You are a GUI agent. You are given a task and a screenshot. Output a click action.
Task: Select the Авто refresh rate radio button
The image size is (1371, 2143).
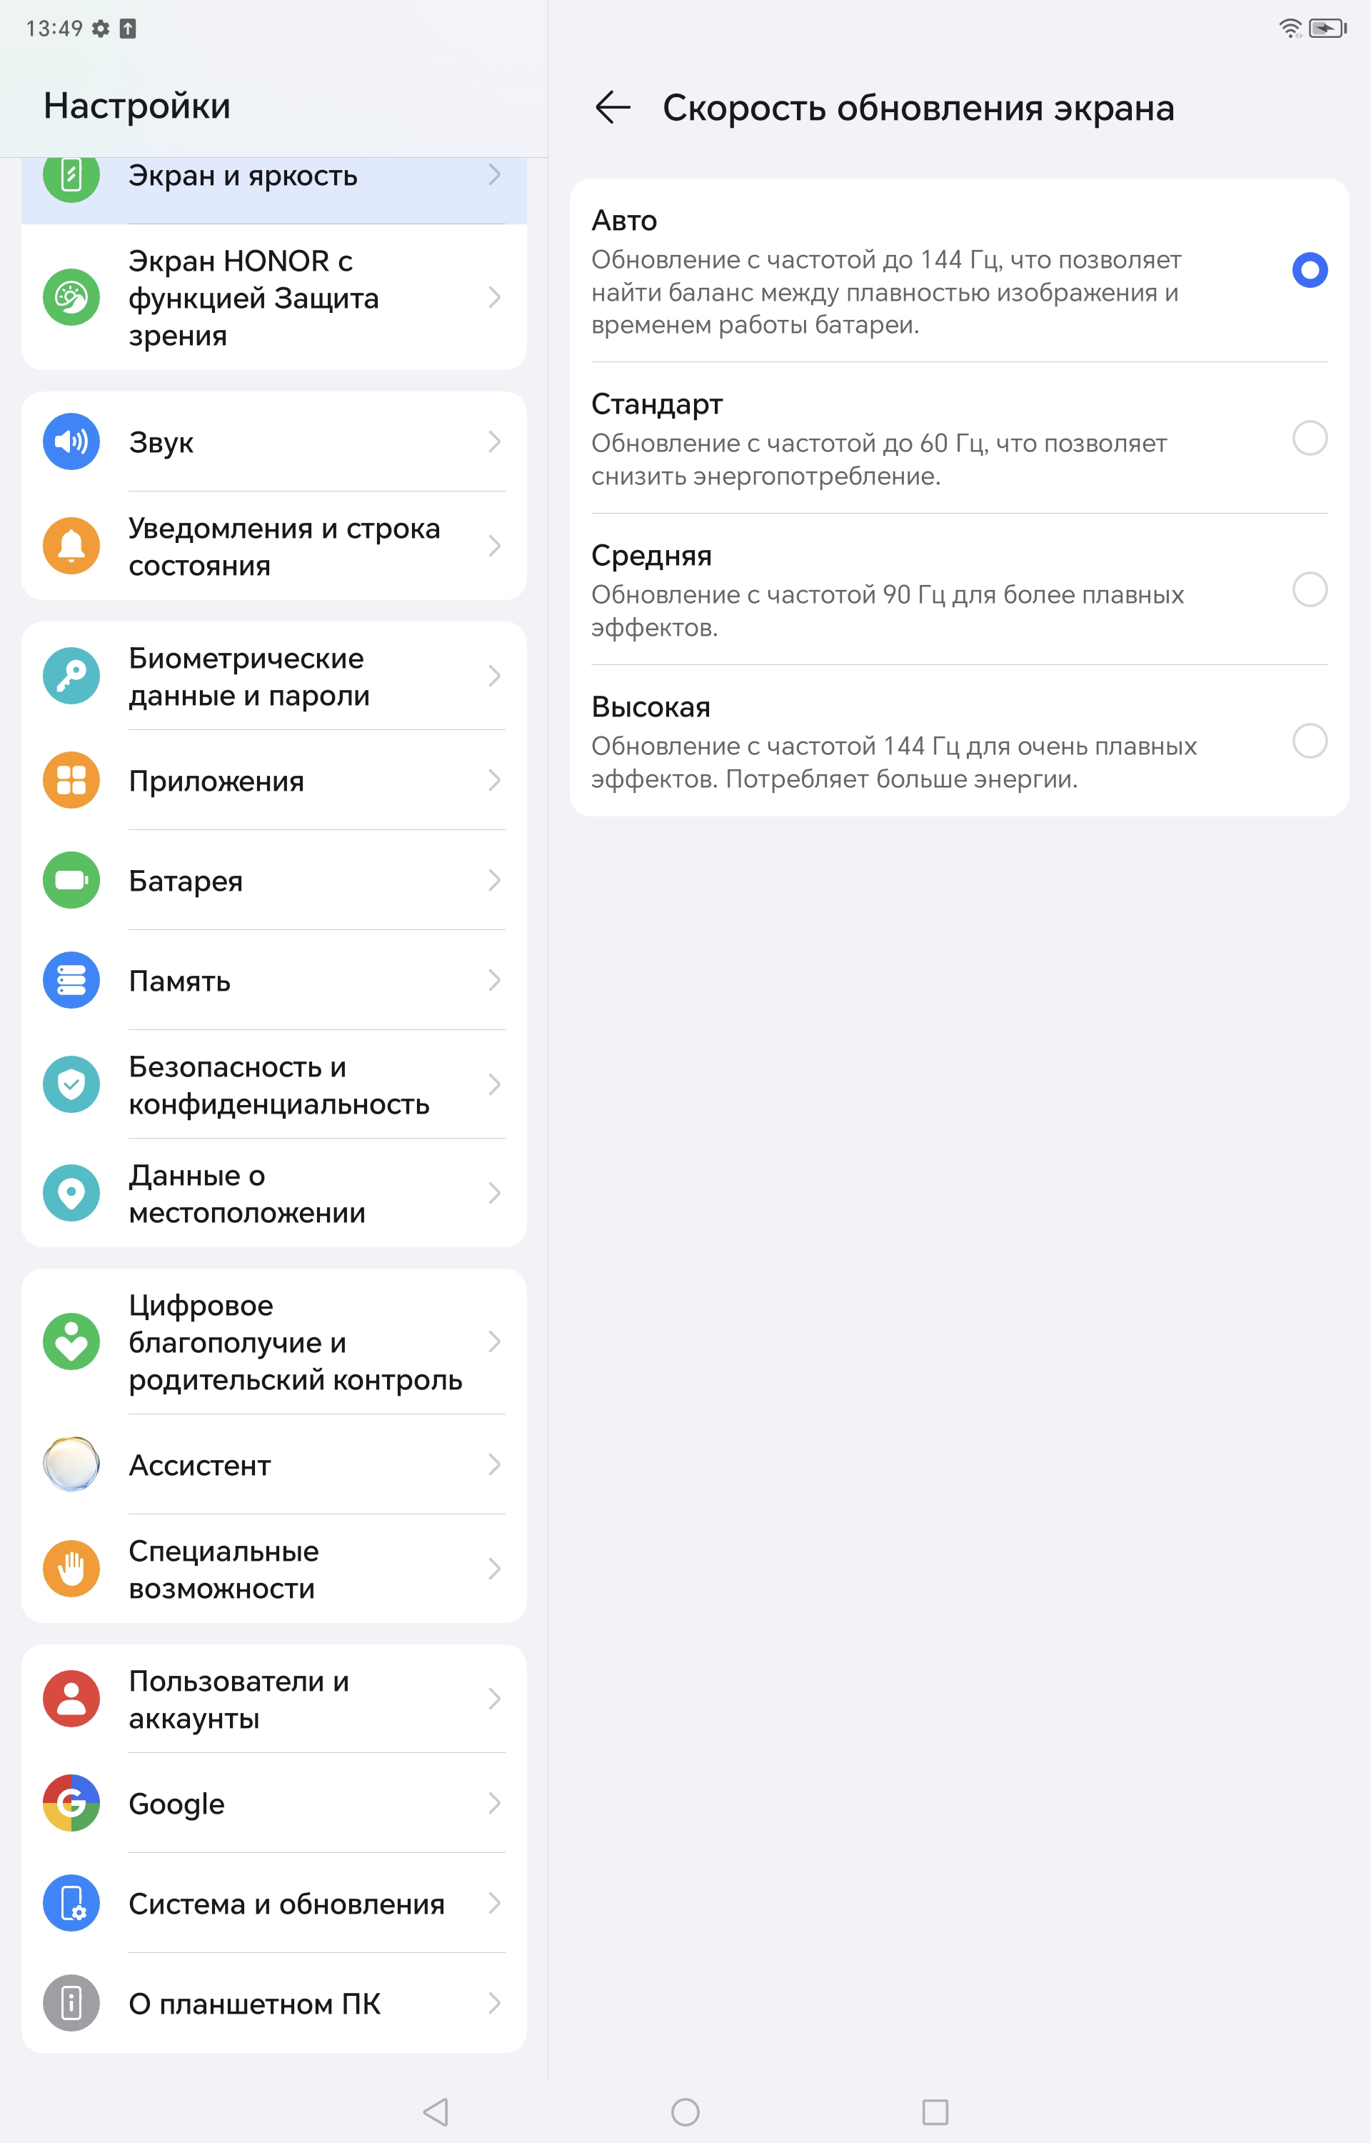[x=1310, y=270]
